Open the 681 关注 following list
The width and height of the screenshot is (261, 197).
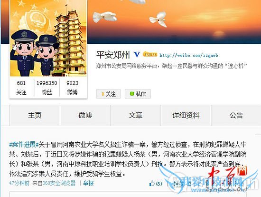click(x=21, y=88)
